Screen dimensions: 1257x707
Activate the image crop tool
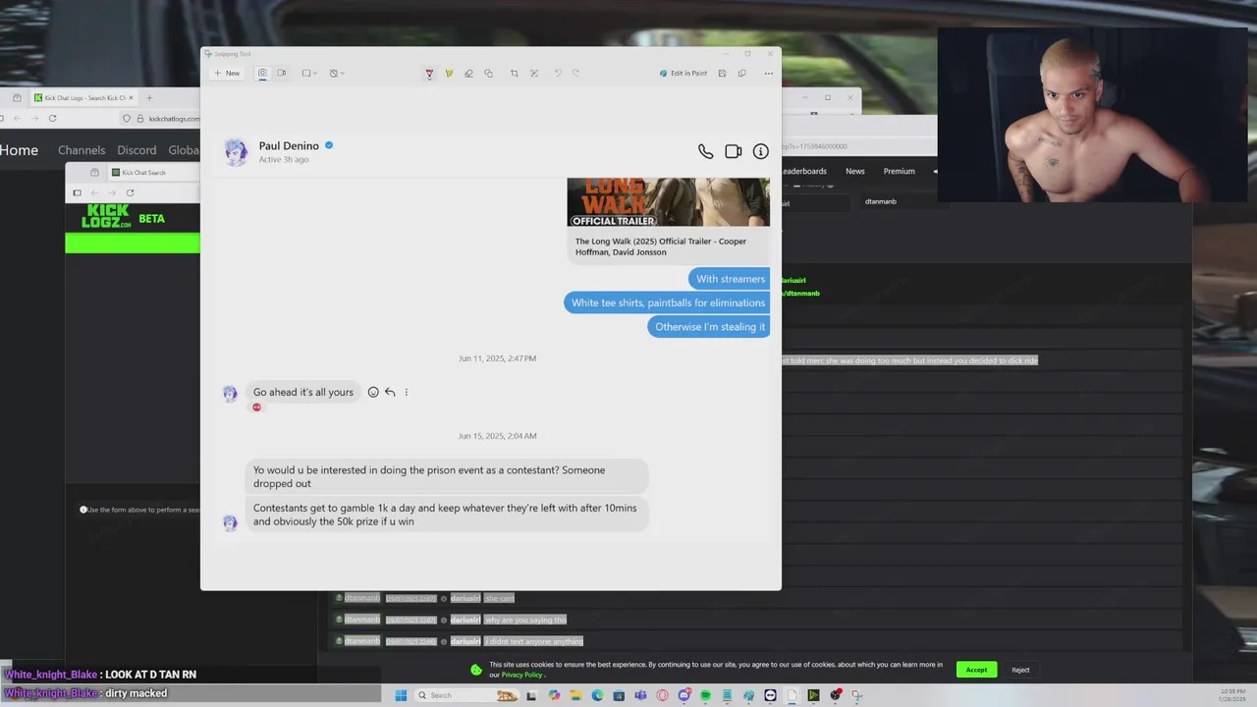[x=514, y=74]
